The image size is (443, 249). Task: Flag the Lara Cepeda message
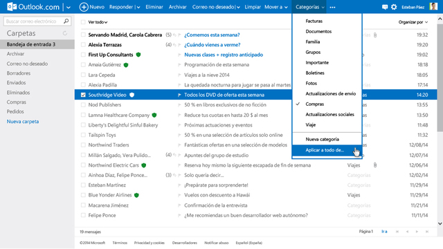(179, 75)
